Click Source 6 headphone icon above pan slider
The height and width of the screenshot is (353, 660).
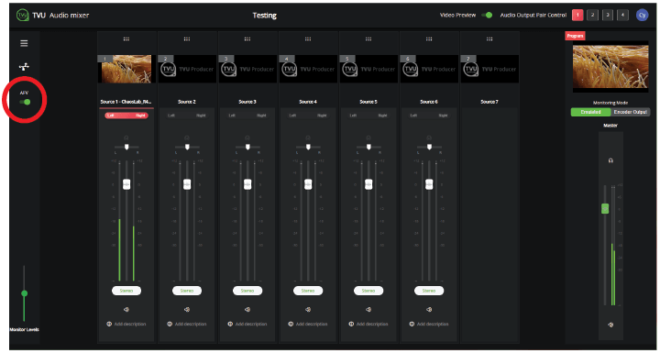click(x=429, y=138)
